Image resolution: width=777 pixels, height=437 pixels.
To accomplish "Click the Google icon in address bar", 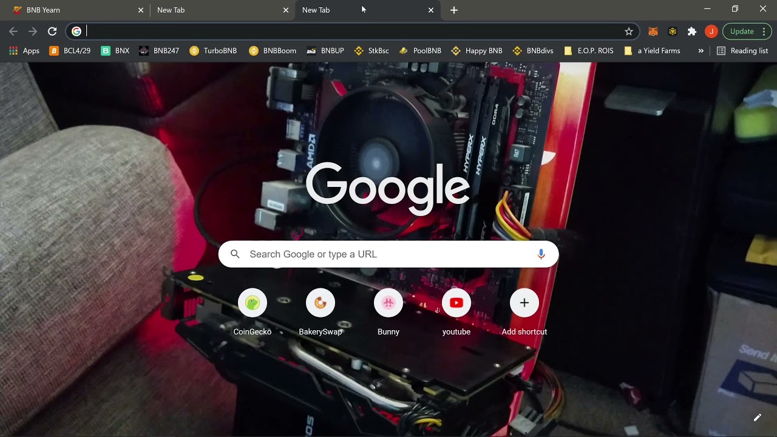I will [x=76, y=32].
